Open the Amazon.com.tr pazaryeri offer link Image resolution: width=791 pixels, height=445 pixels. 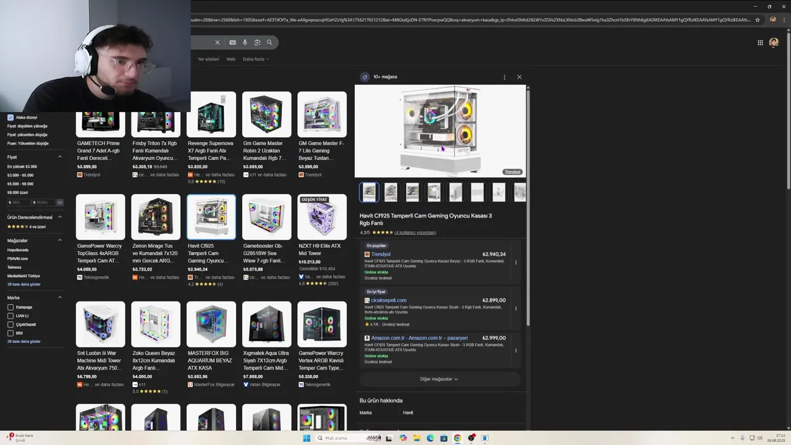(420, 338)
